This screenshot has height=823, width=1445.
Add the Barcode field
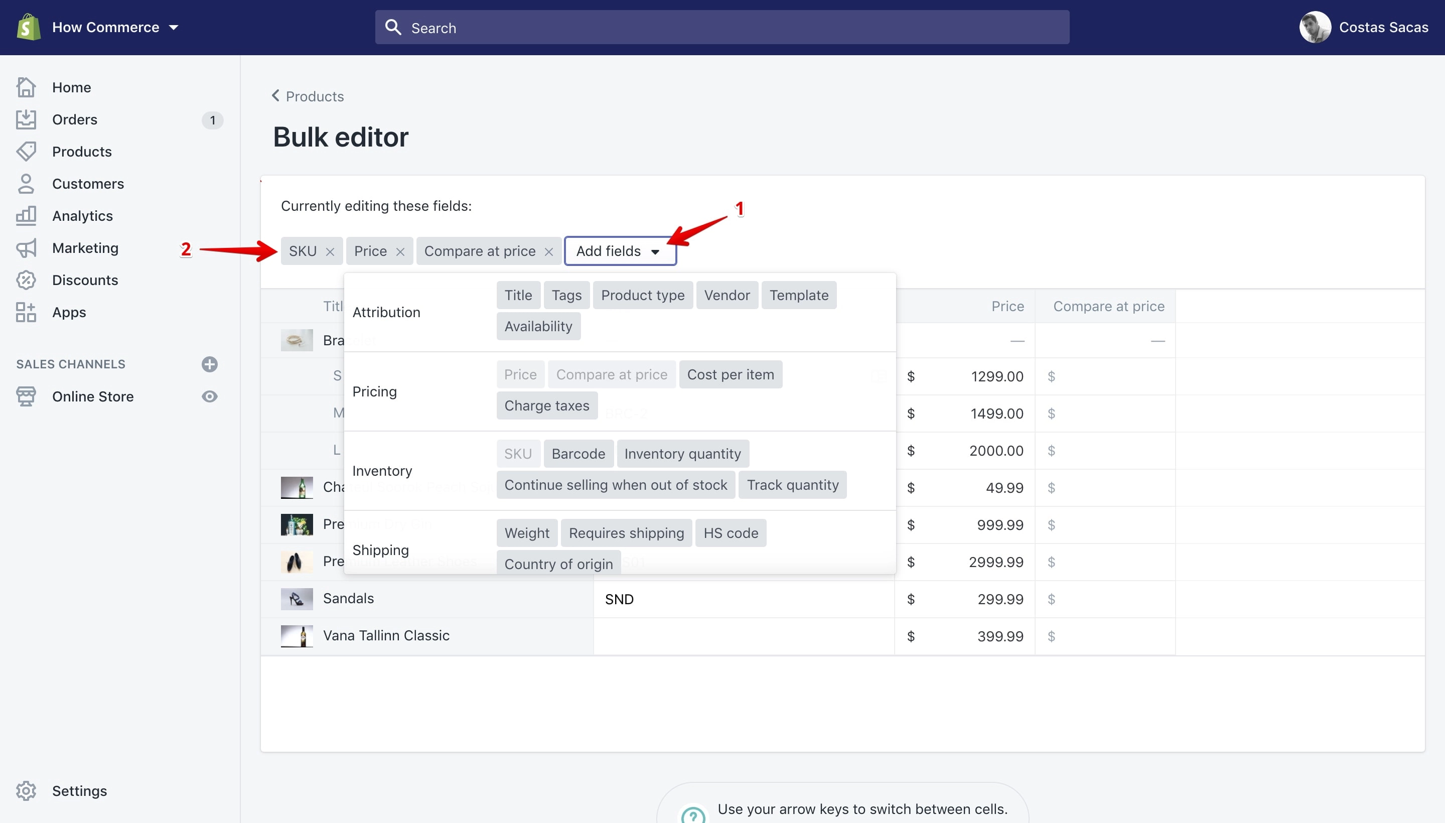coord(578,453)
